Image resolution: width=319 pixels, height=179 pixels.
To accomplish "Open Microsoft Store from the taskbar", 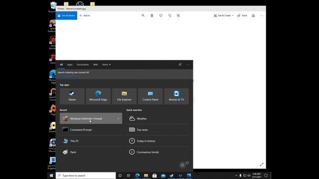I will click(x=155, y=176).
